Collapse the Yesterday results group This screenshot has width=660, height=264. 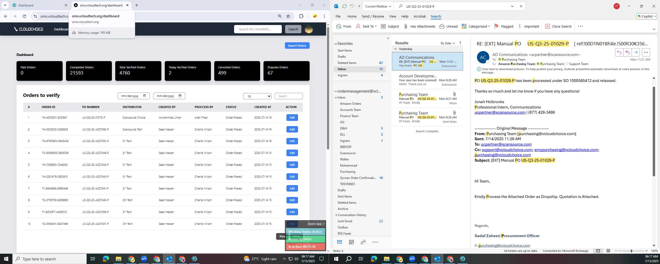pyautogui.click(x=395, y=49)
